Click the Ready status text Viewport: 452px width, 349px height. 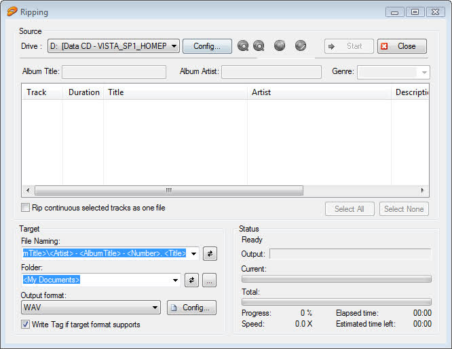pos(252,240)
